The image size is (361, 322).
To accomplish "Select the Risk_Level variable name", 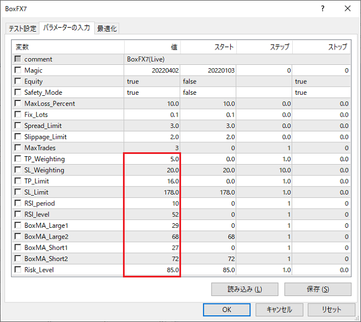I will (x=39, y=270).
